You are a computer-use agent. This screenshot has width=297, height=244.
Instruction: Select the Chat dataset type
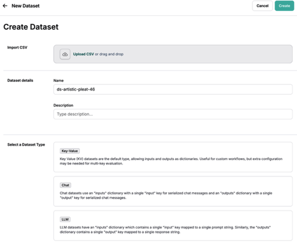(x=173, y=191)
